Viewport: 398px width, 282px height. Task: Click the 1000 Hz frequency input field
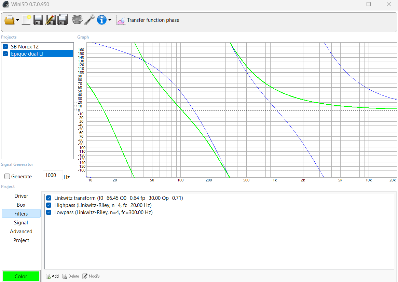(x=53, y=175)
